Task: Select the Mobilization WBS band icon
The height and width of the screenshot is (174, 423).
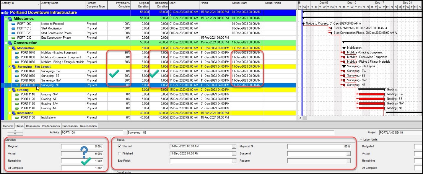Action: [14, 48]
